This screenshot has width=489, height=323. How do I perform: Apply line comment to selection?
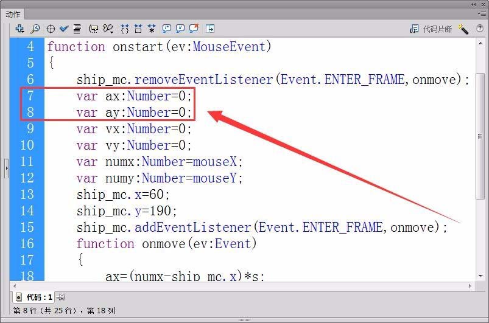click(180, 29)
